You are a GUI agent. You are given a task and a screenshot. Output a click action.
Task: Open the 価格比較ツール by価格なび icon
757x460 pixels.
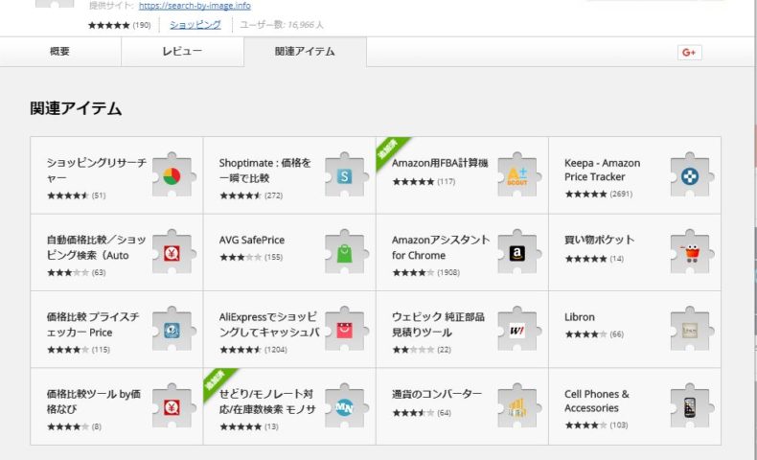(172, 408)
